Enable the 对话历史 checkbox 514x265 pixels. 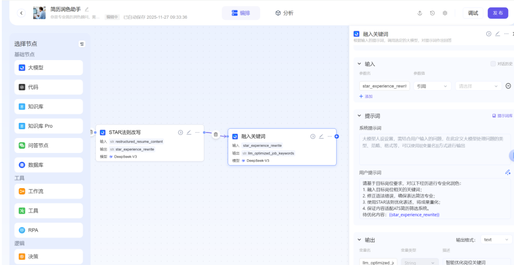coord(493,64)
